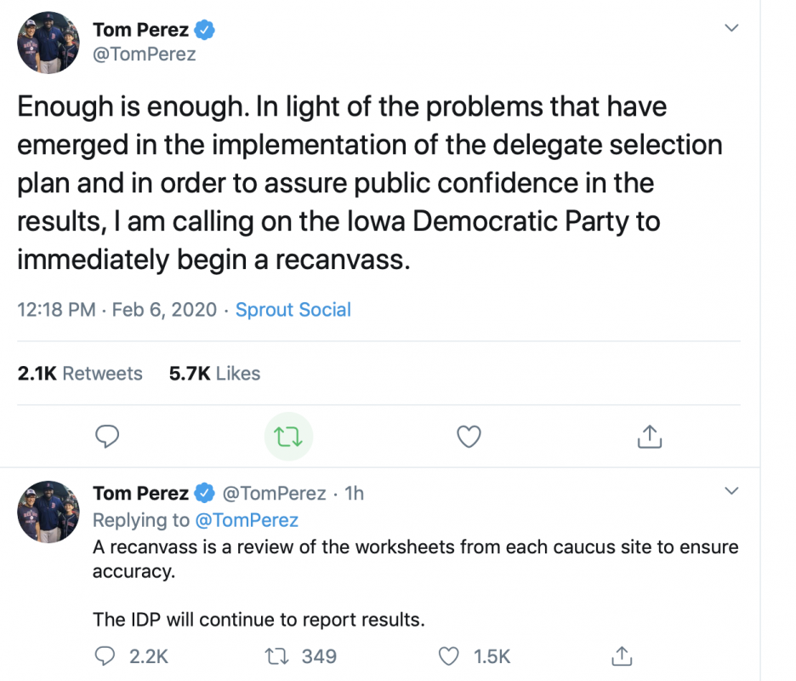View the 5.7K Likes list
Image resolution: width=796 pixels, height=681 pixels.
(214, 374)
